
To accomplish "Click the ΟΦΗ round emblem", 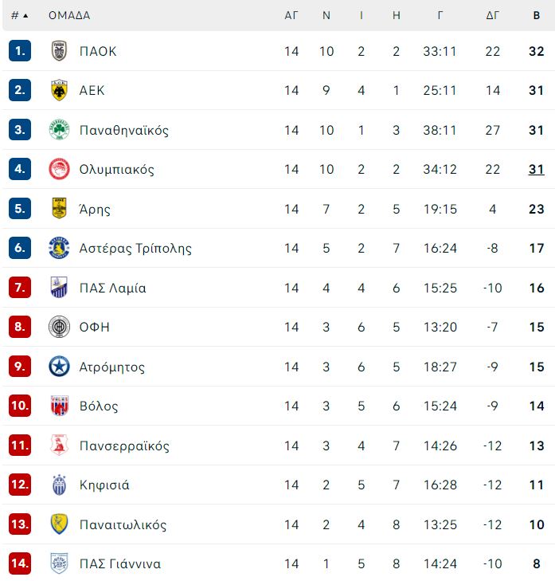I will 59,327.
